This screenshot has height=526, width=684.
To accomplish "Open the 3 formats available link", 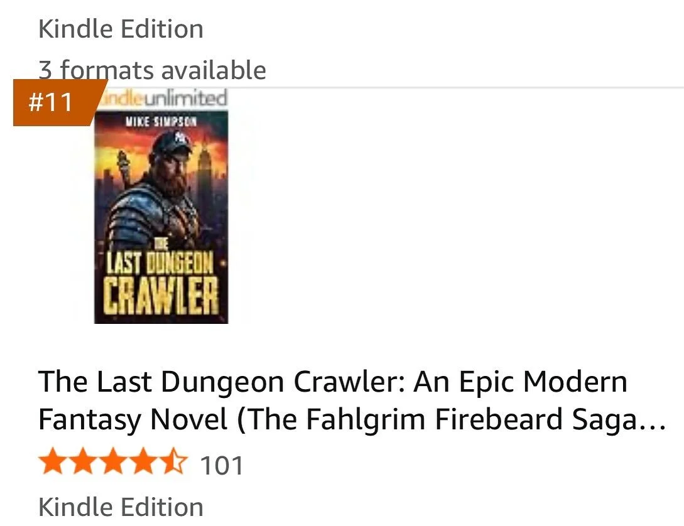I will 152,70.
